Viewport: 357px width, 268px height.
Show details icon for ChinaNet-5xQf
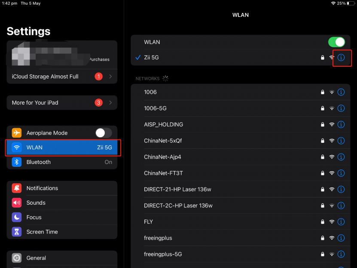click(341, 141)
